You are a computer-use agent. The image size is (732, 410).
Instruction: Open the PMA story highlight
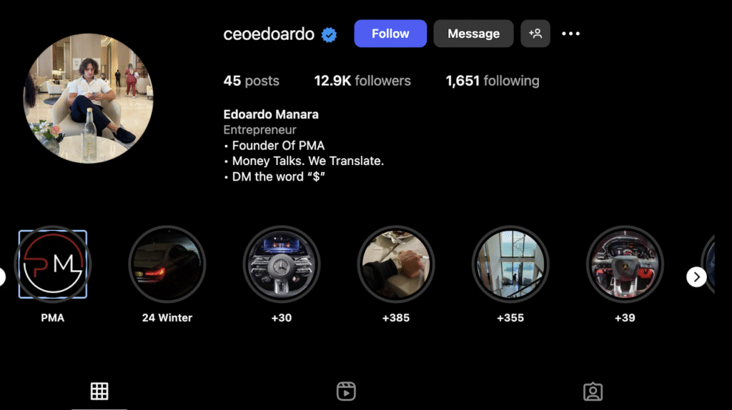tap(53, 264)
